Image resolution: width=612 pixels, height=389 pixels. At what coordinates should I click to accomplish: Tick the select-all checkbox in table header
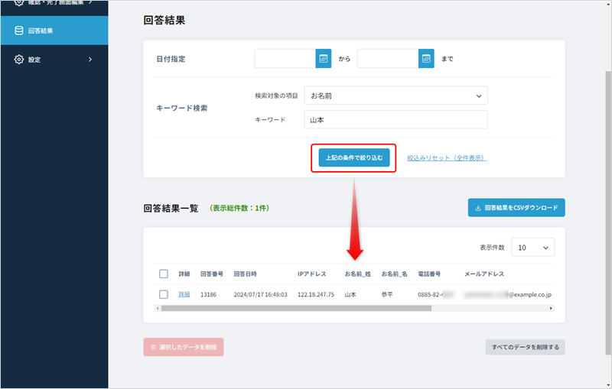click(x=164, y=274)
